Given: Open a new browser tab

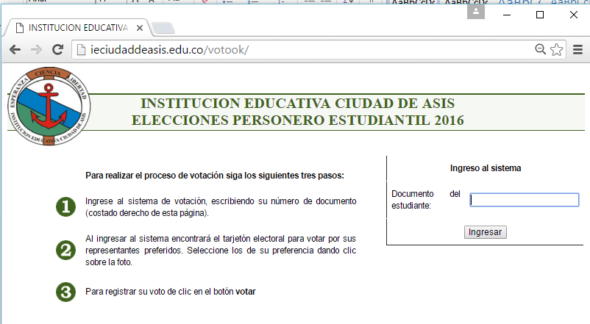Looking at the screenshot, I should tap(164, 29).
